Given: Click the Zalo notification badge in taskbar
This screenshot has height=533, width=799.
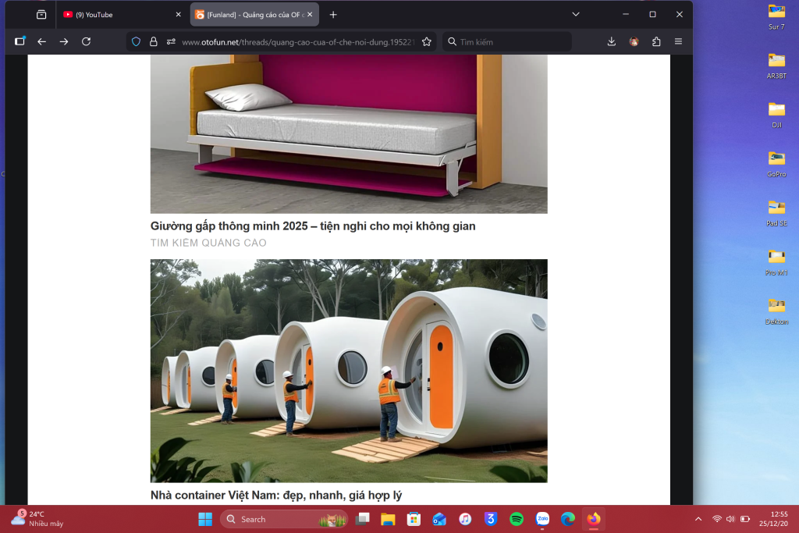Looking at the screenshot, I should tap(542, 519).
